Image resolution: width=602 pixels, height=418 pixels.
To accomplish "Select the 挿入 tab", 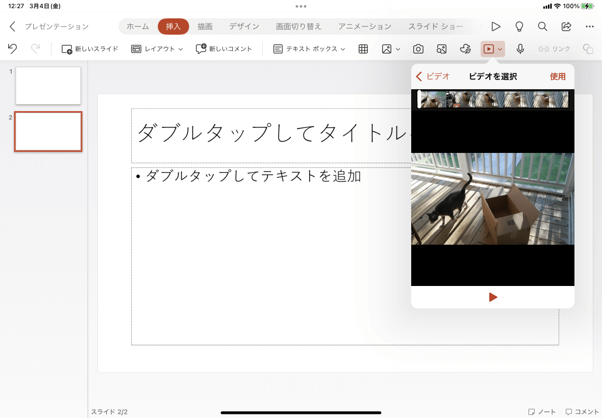I will [x=173, y=27].
